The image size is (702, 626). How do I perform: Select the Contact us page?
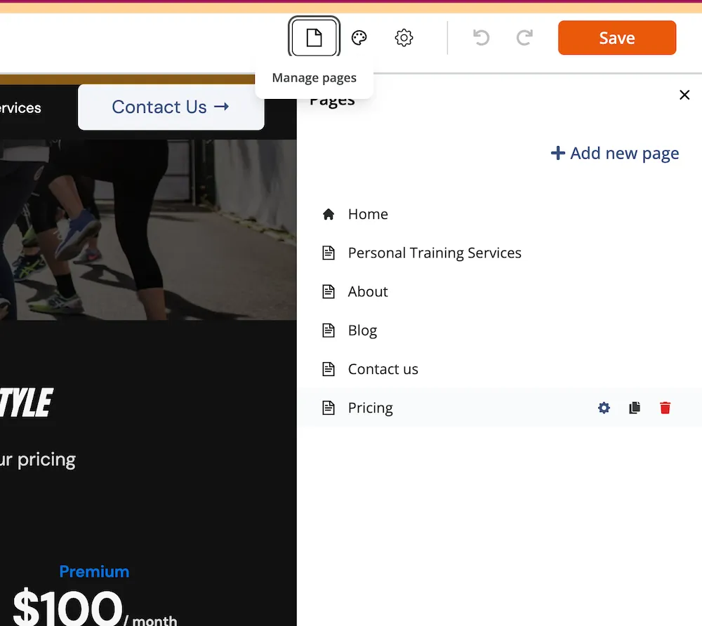point(499,369)
